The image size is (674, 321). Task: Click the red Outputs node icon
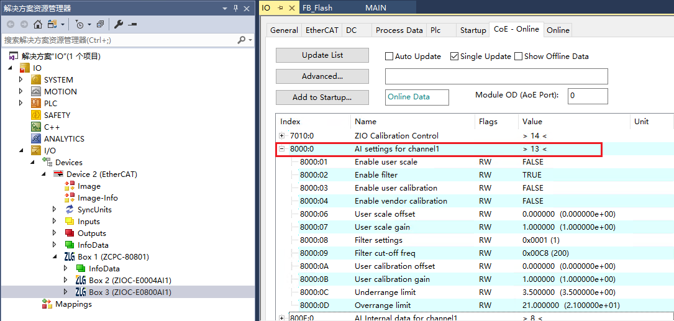pyautogui.click(x=69, y=233)
